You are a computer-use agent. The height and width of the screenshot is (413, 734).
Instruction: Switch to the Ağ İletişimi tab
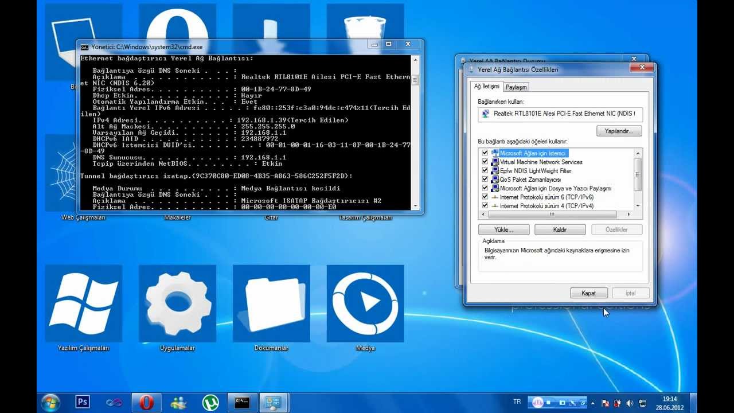click(x=487, y=87)
